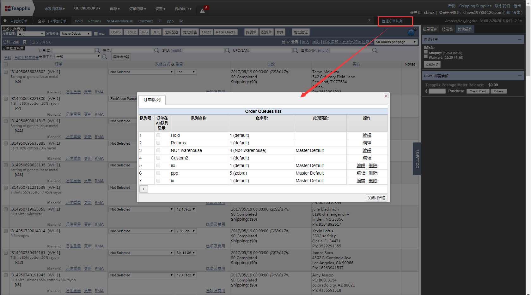Click the alert warning triangle icon

[x=202, y=11]
